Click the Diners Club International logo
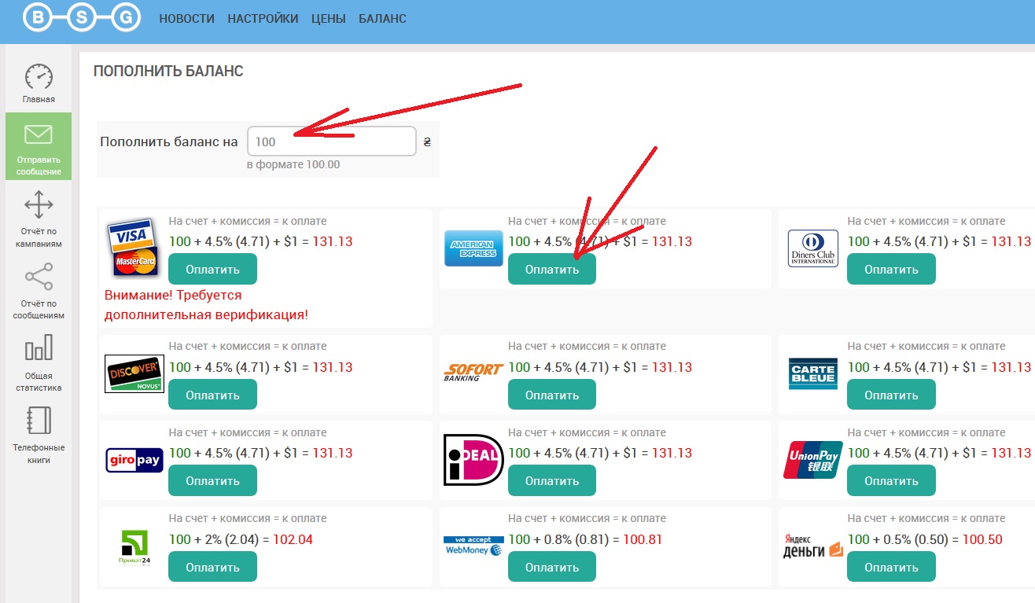Viewport: 1035px width, 603px height. (x=813, y=248)
